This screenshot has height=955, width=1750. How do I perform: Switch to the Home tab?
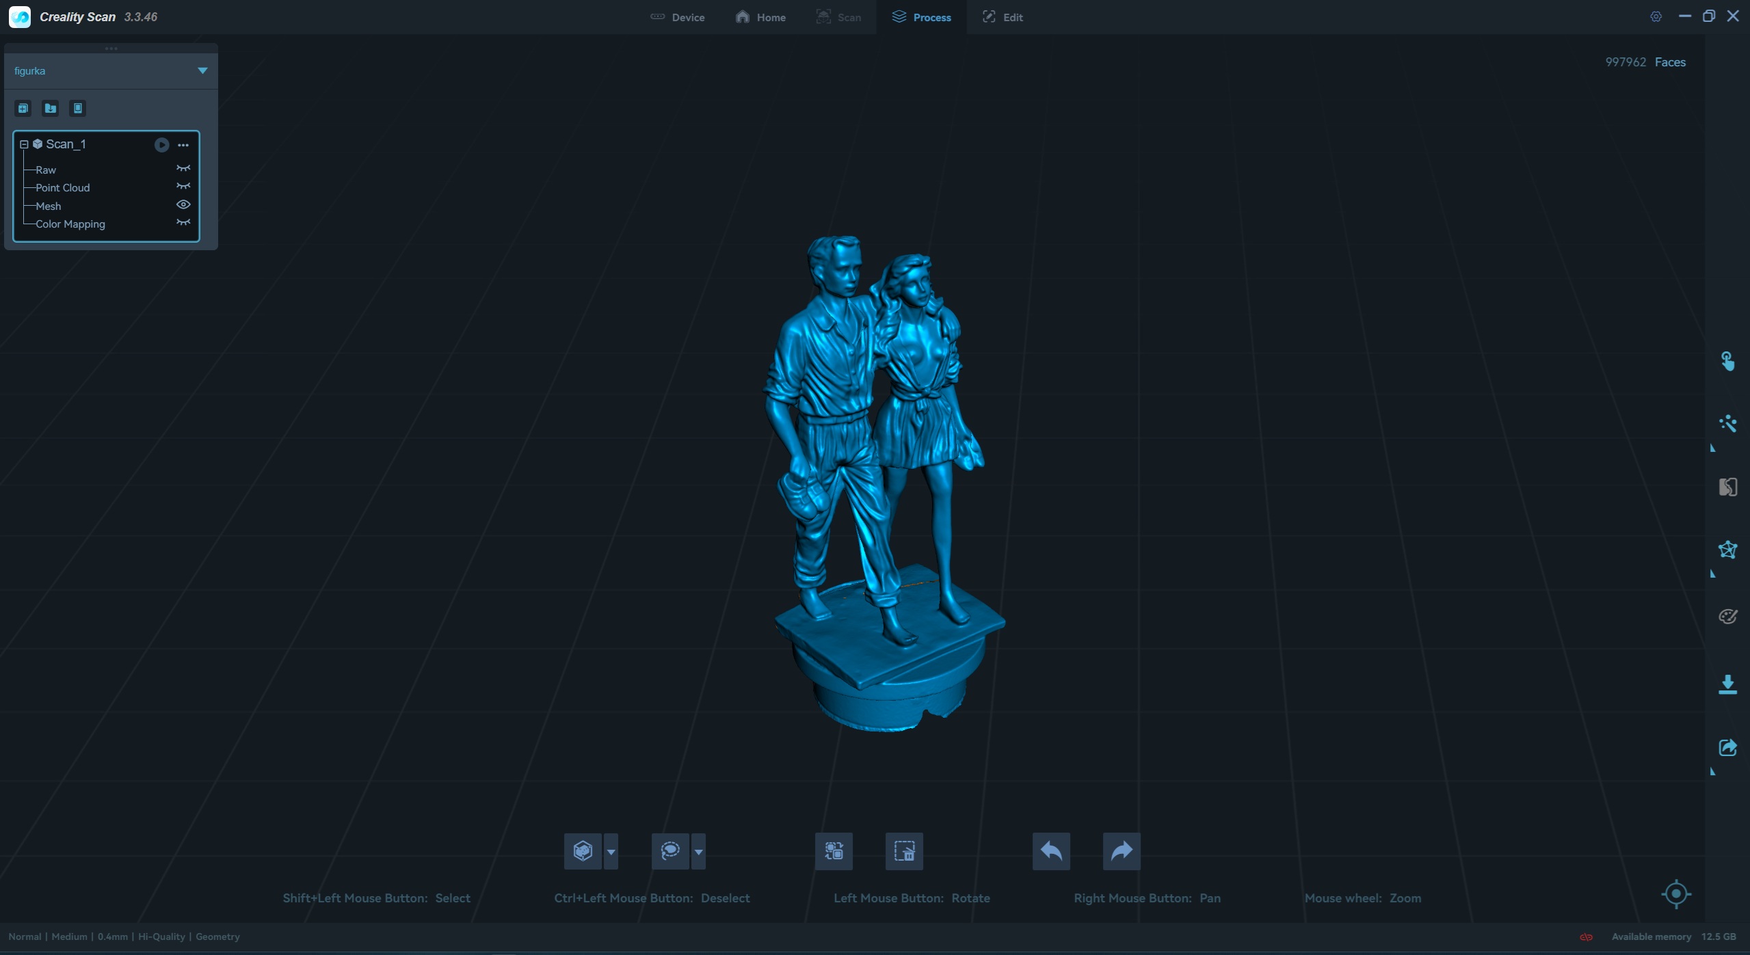760,17
